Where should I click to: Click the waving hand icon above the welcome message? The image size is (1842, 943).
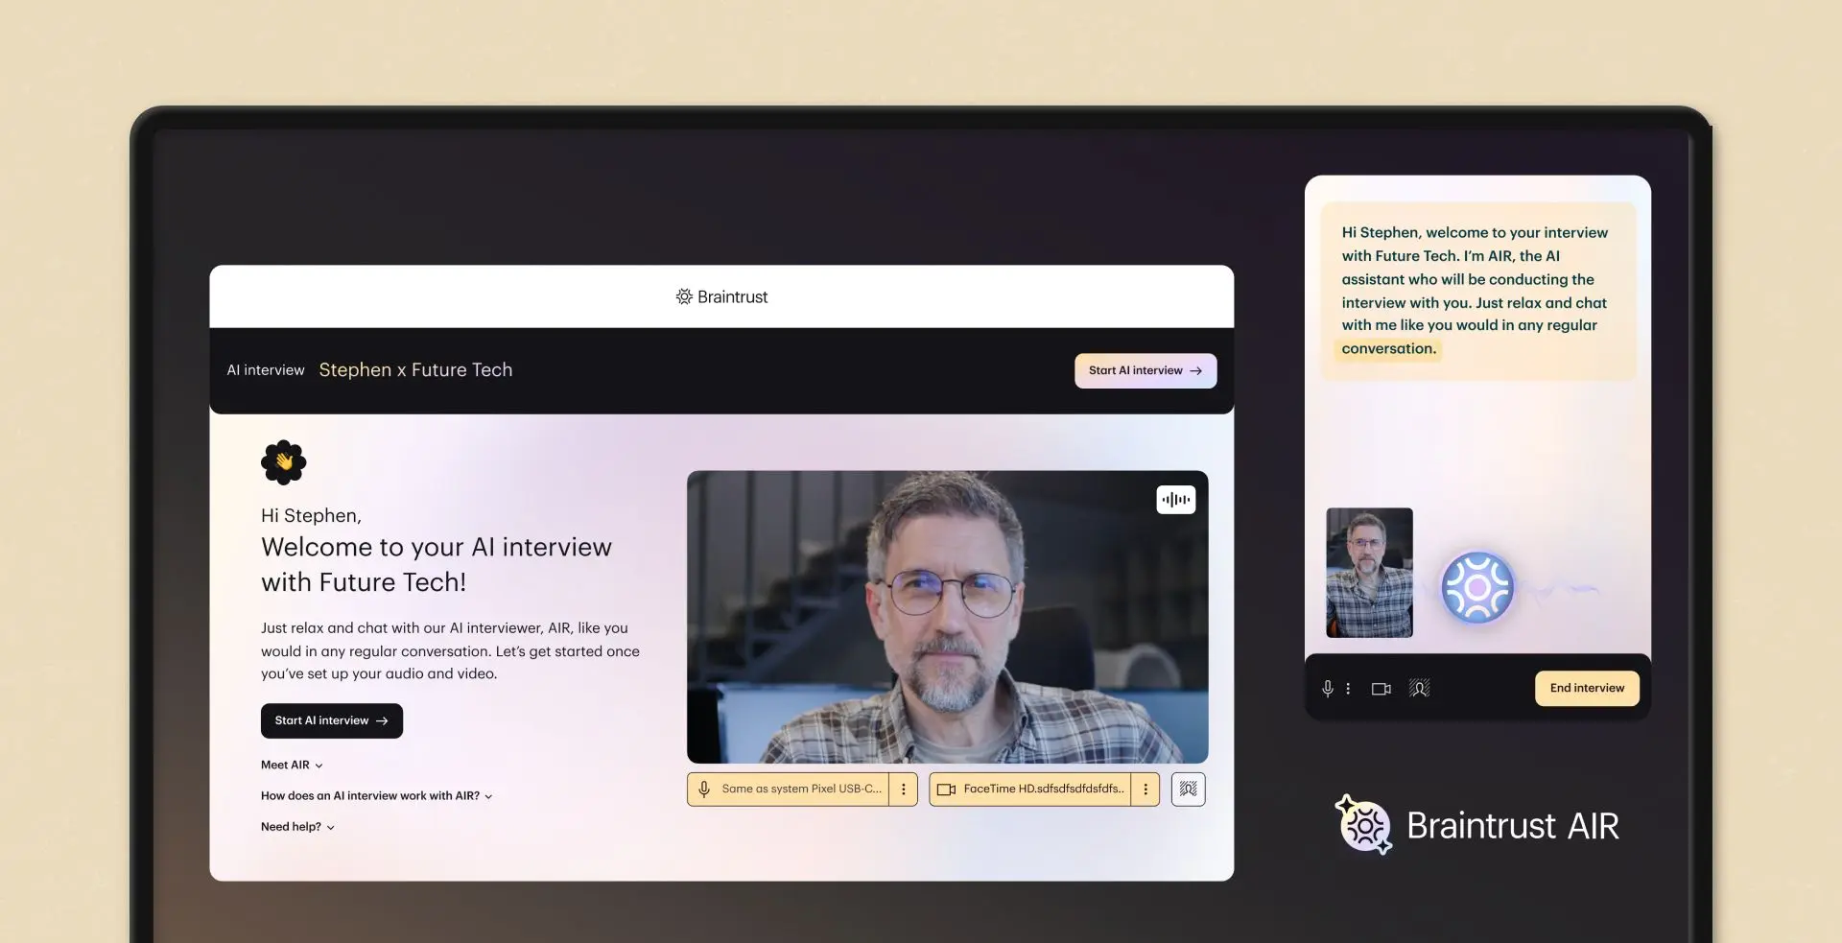284,461
